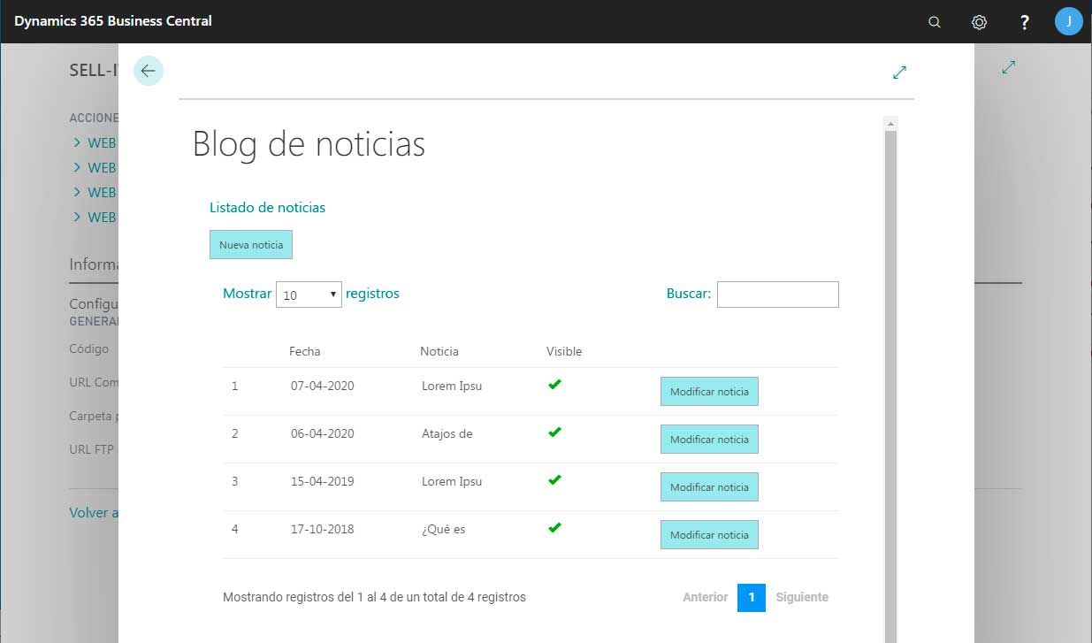The image size is (1092, 643).
Task: Click the dialog vertical scrollbar thumb
Action: tap(890, 387)
